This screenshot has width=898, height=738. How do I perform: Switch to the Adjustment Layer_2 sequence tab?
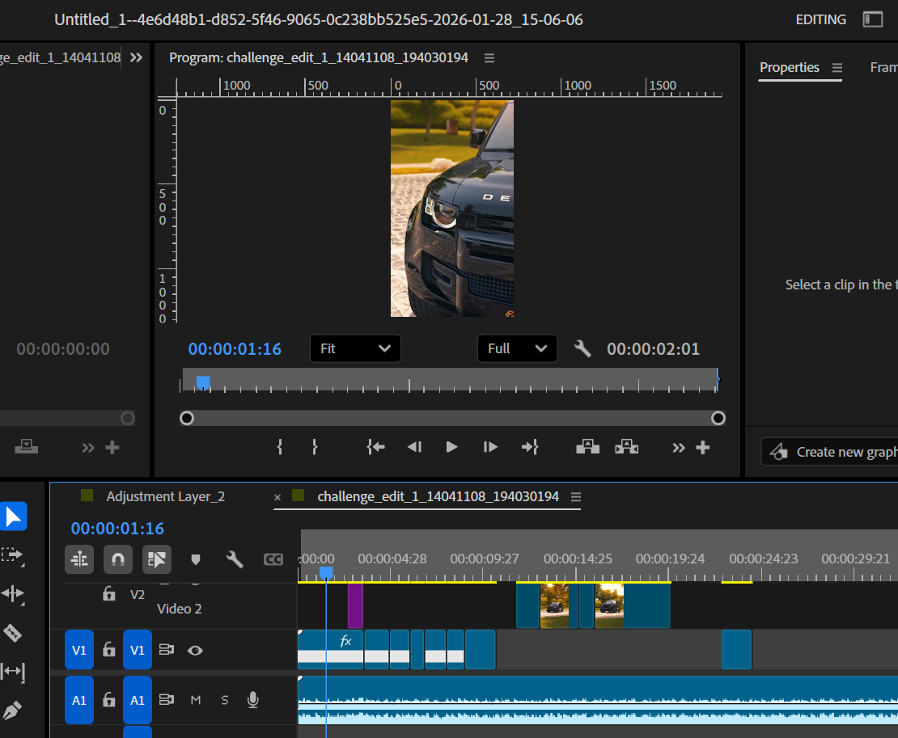pyautogui.click(x=165, y=496)
